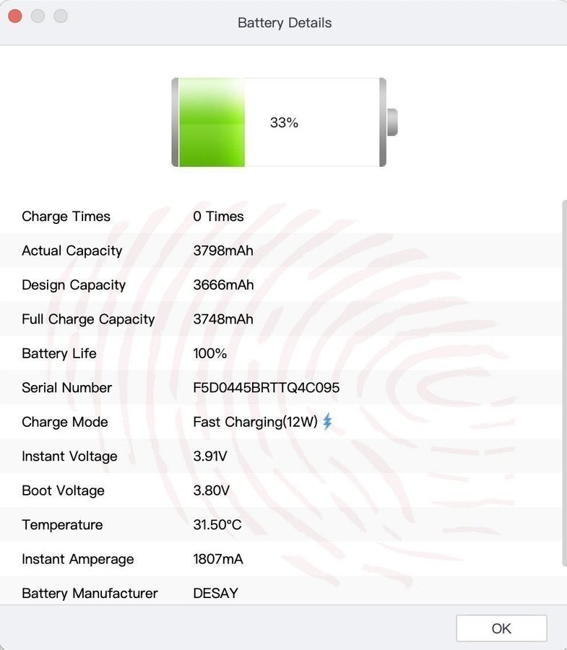Click the Battery Details window title
Viewport: 567px width, 650px height.
coord(285,23)
